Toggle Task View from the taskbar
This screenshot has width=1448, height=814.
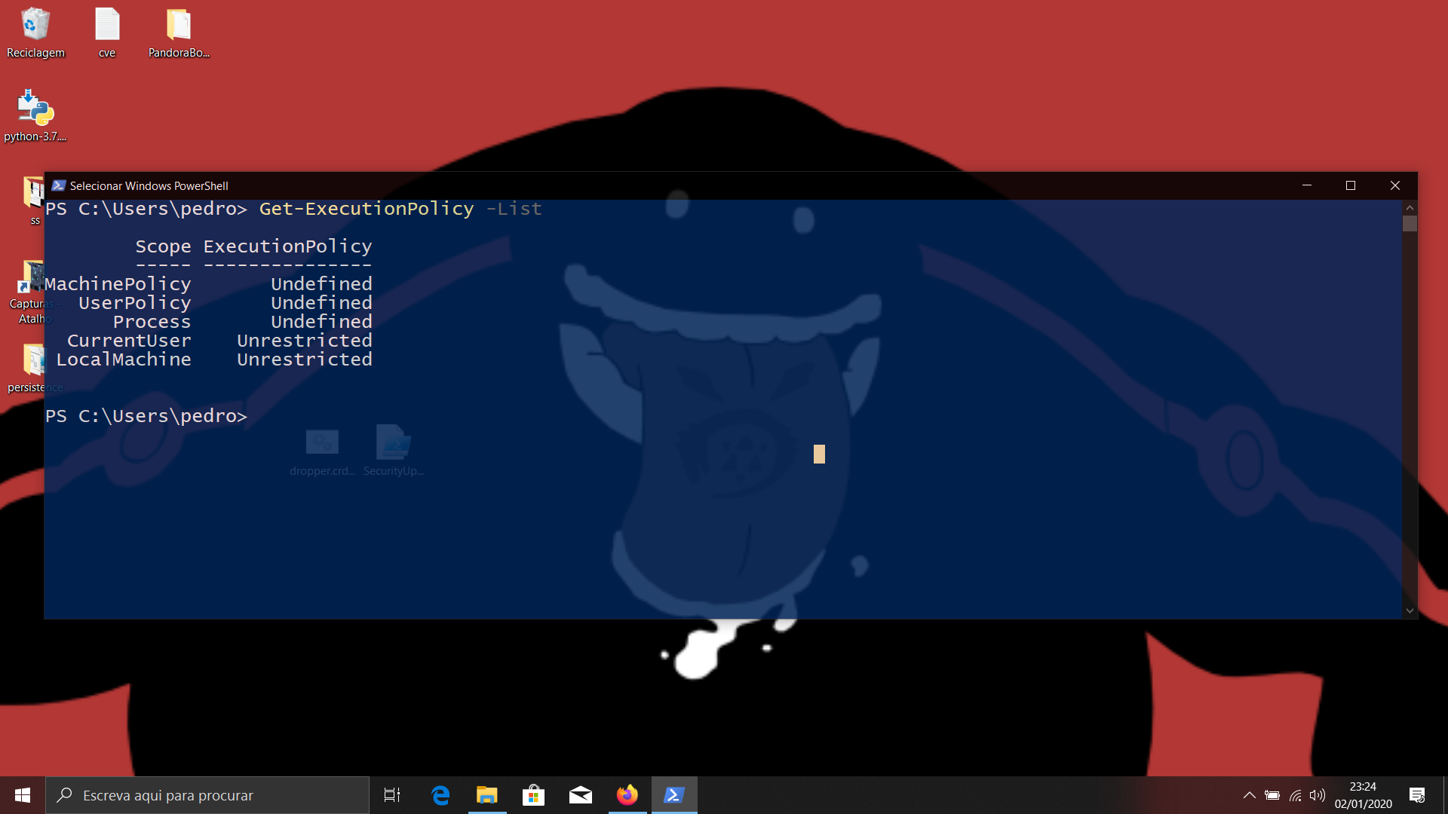coord(391,795)
